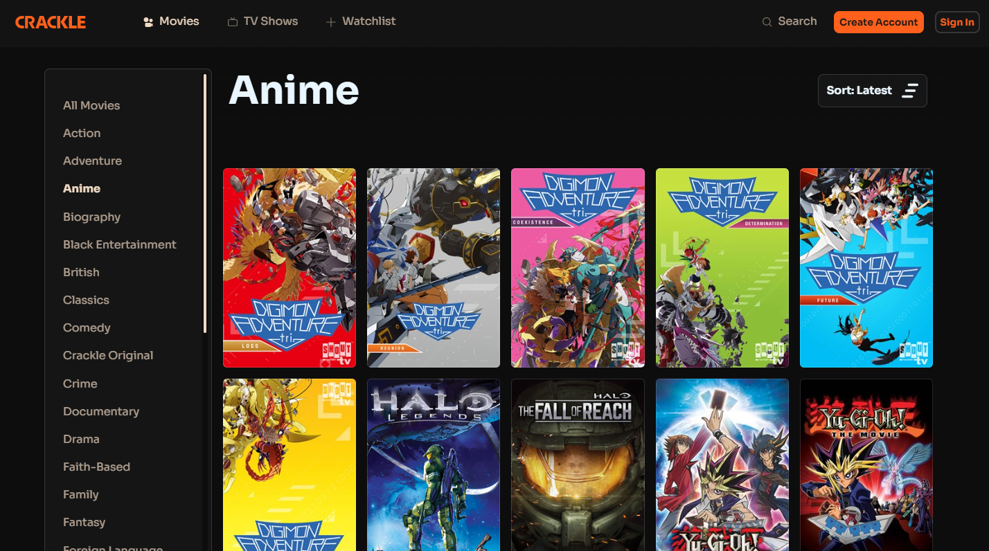Open Digimon Adventure tri. Loss poster
Viewport: 989px width, 551px height.
pyautogui.click(x=289, y=268)
